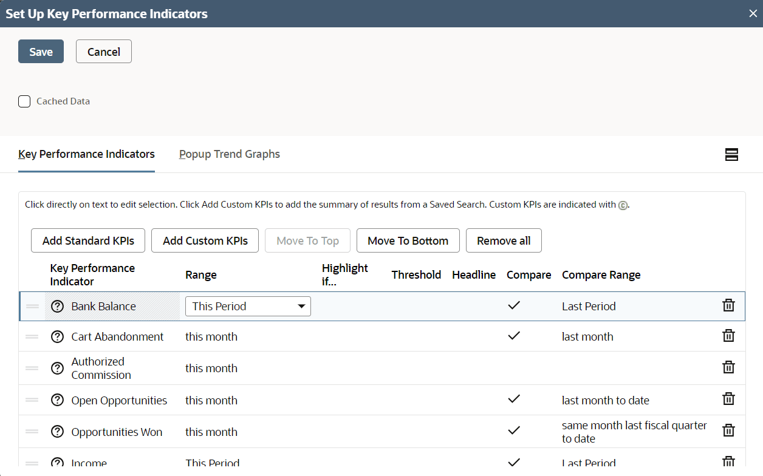Click the help icon beside Open Opportunities
The image size is (763, 476).
pyautogui.click(x=57, y=400)
